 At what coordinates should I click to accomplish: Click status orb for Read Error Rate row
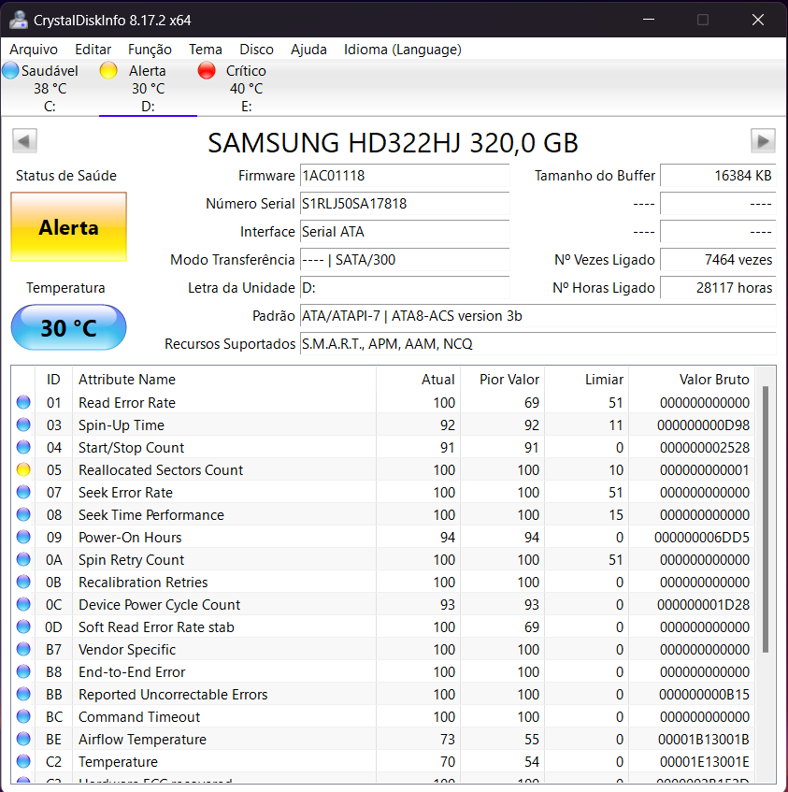click(23, 403)
